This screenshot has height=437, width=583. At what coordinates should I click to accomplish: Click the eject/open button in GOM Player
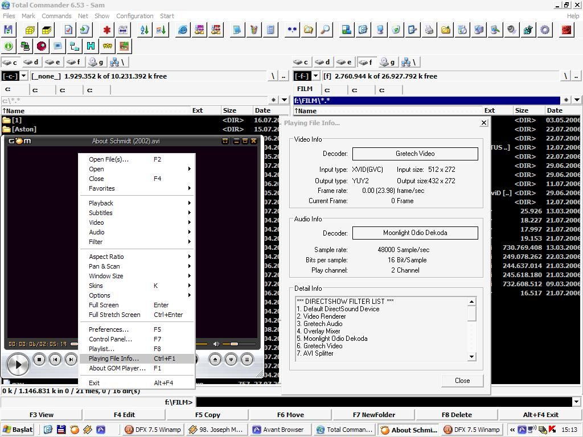click(x=215, y=360)
